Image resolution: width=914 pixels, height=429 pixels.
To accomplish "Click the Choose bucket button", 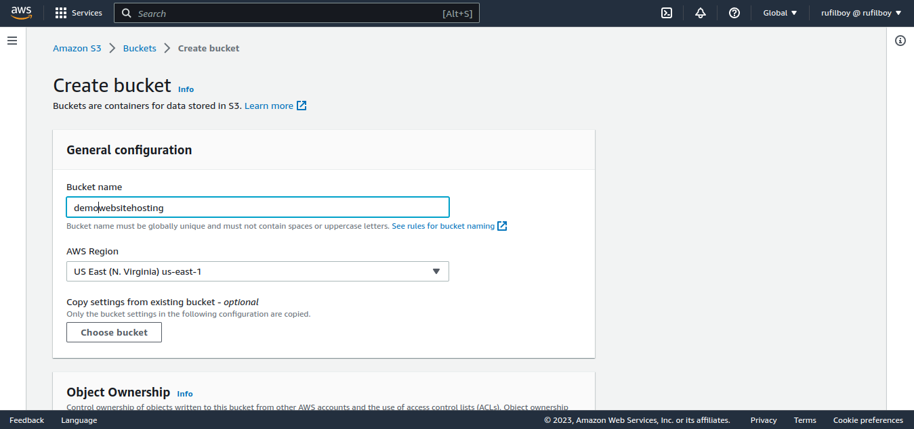I will pyautogui.click(x=114, y=332).
